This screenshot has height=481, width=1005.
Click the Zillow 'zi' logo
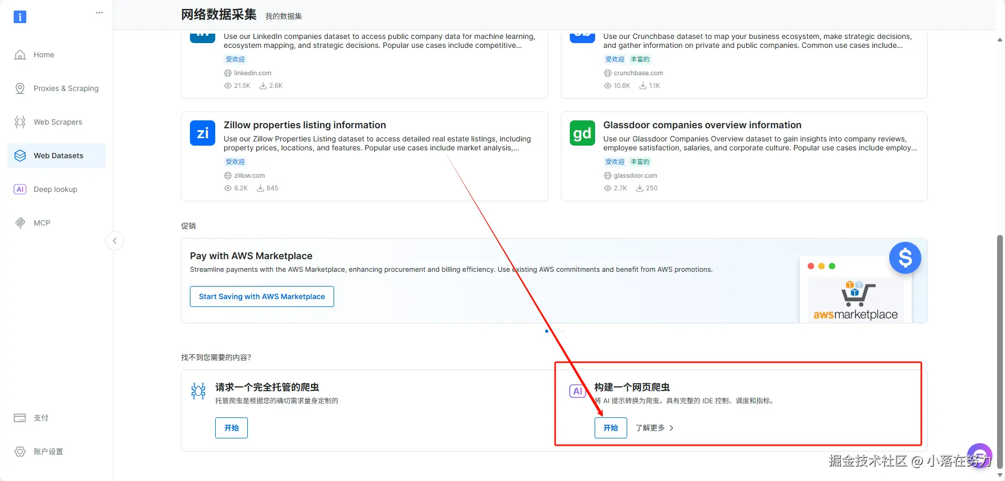tap(203, 133)
